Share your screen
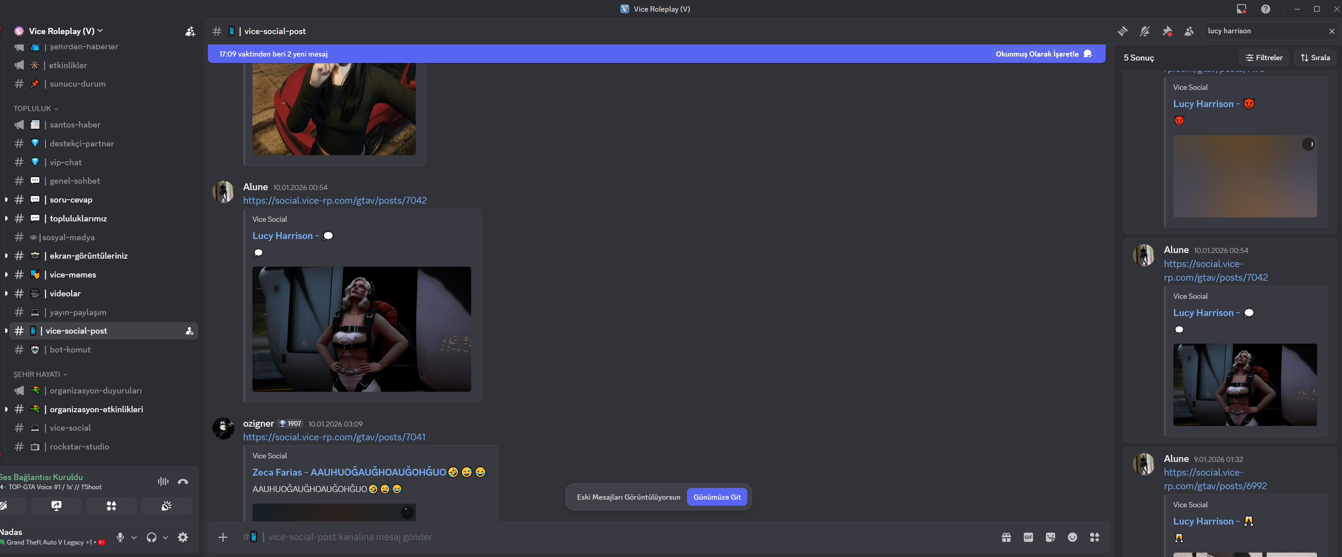This screenshot has height=557, width=1342. (x=56, y=506)
